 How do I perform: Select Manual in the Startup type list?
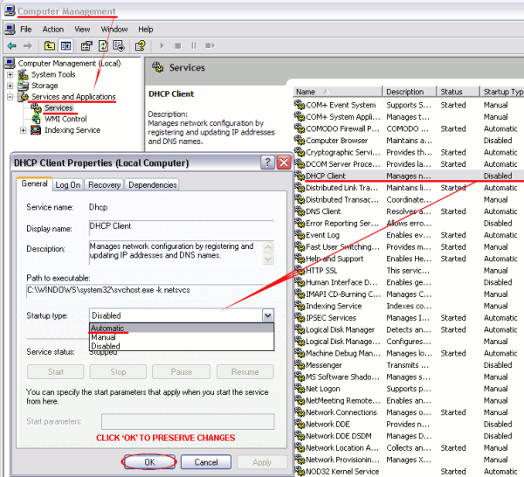coord(182,337)
